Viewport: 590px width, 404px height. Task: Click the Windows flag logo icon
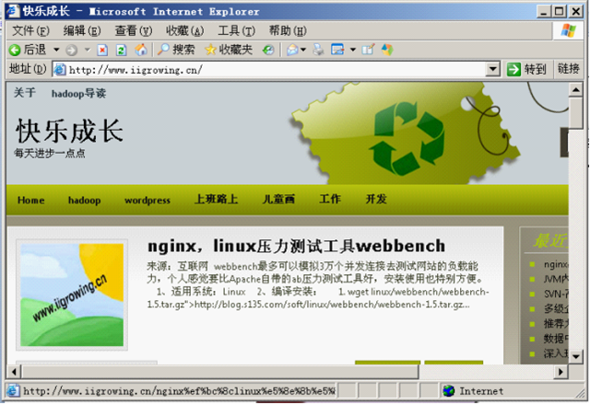coord(568,30)
